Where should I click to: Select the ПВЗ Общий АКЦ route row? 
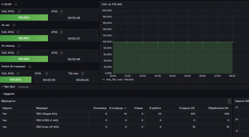tap(116, 114)
